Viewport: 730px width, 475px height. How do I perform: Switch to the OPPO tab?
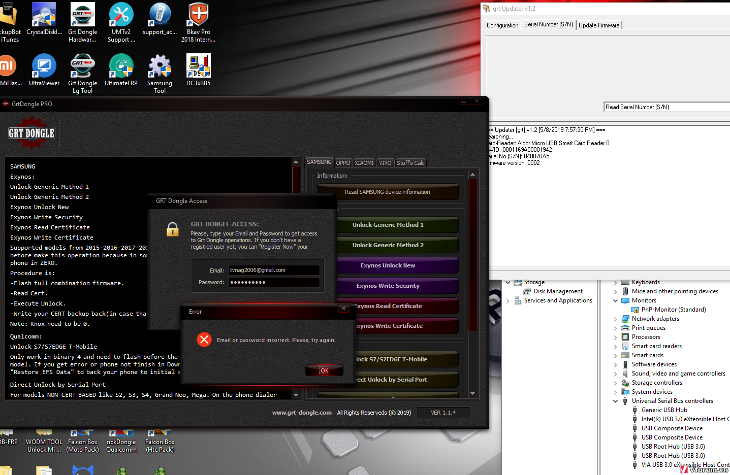point(343,163)
